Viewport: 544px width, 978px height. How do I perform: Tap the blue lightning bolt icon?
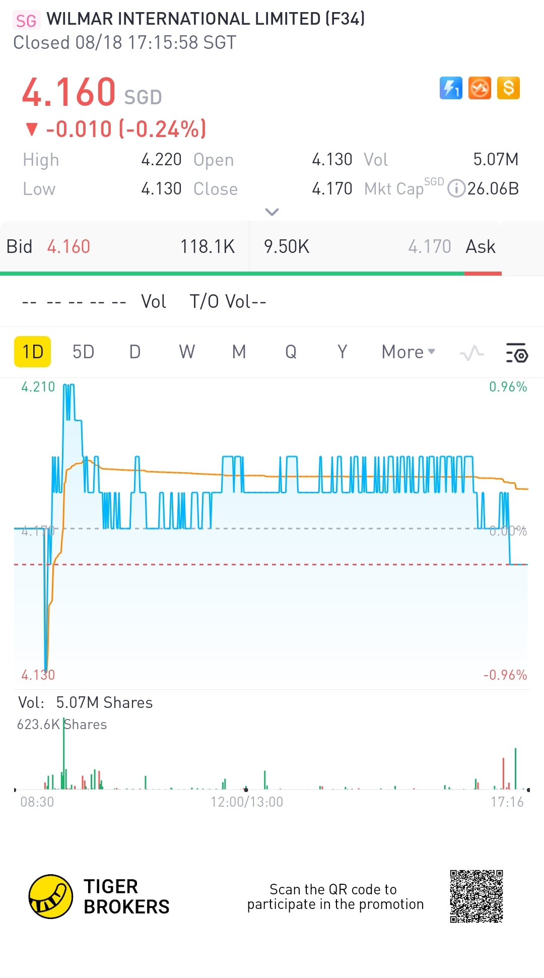(451, 88)
